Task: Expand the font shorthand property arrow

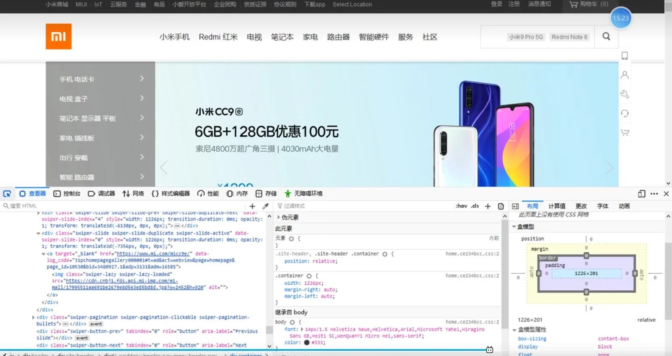Action: click(x=302, y=329)
